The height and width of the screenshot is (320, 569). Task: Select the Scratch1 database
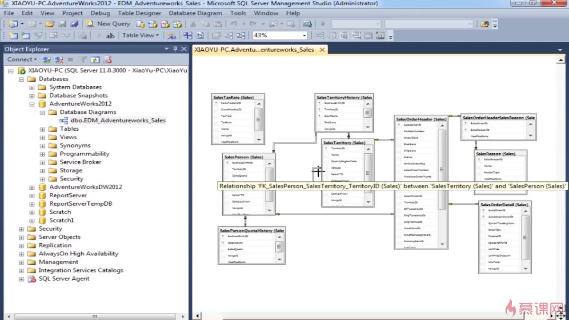click(x=61, y=220)
